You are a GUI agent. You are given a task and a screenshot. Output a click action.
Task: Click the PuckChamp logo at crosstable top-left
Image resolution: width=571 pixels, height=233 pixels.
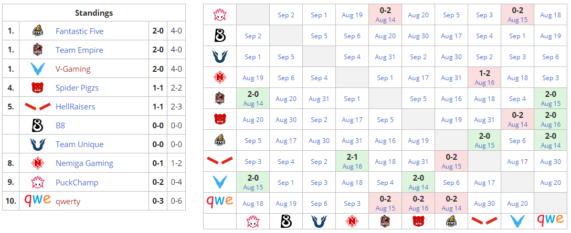pyautogui.click(x=219, y=15)
